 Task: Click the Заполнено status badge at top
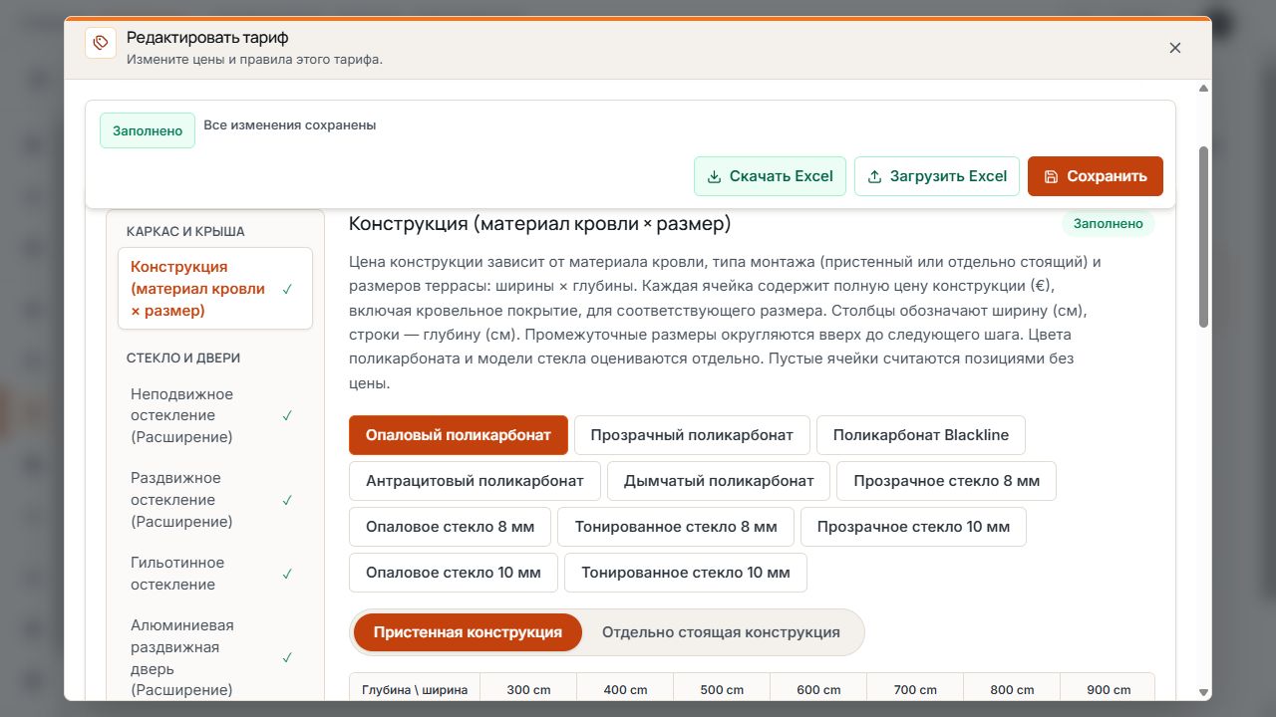point(148,130)
